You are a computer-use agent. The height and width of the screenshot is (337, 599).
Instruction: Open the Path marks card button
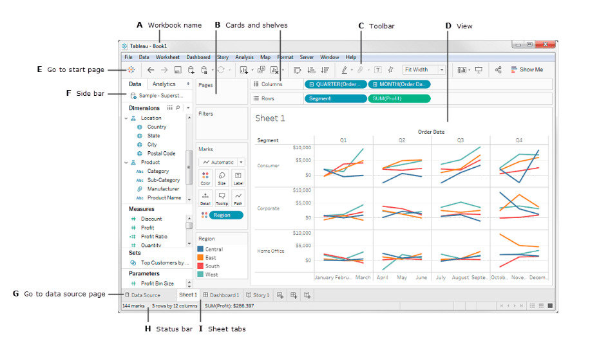(238, 199)
